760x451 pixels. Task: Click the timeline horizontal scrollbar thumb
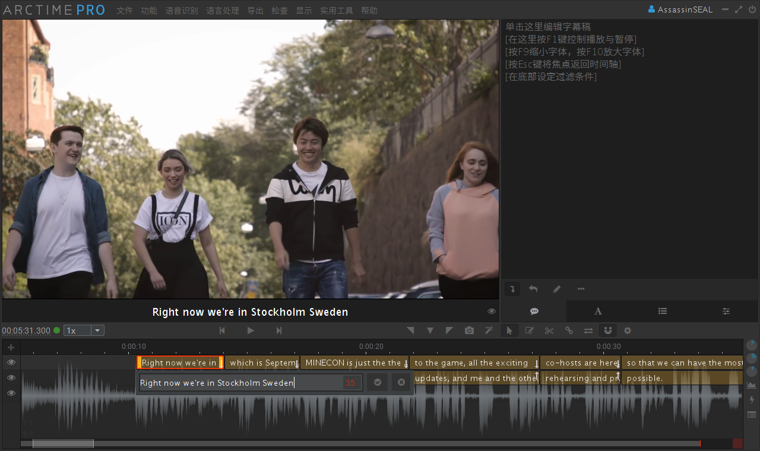click(x=63, y=444)
